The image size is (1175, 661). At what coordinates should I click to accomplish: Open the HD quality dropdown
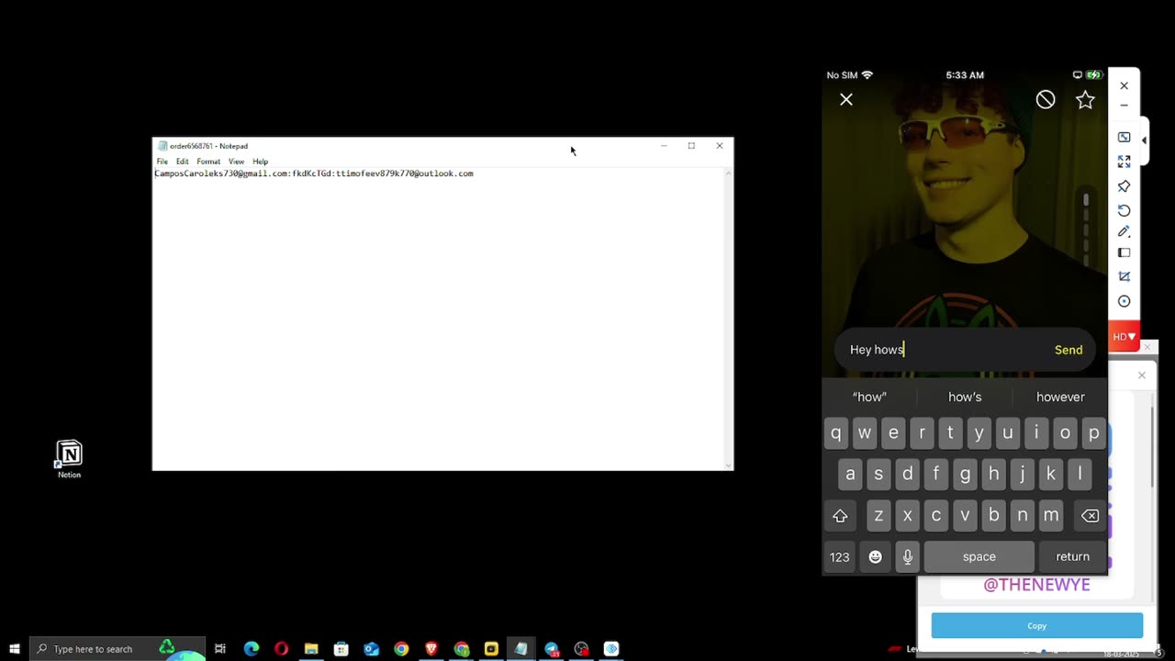click(x=1124, y=337)
